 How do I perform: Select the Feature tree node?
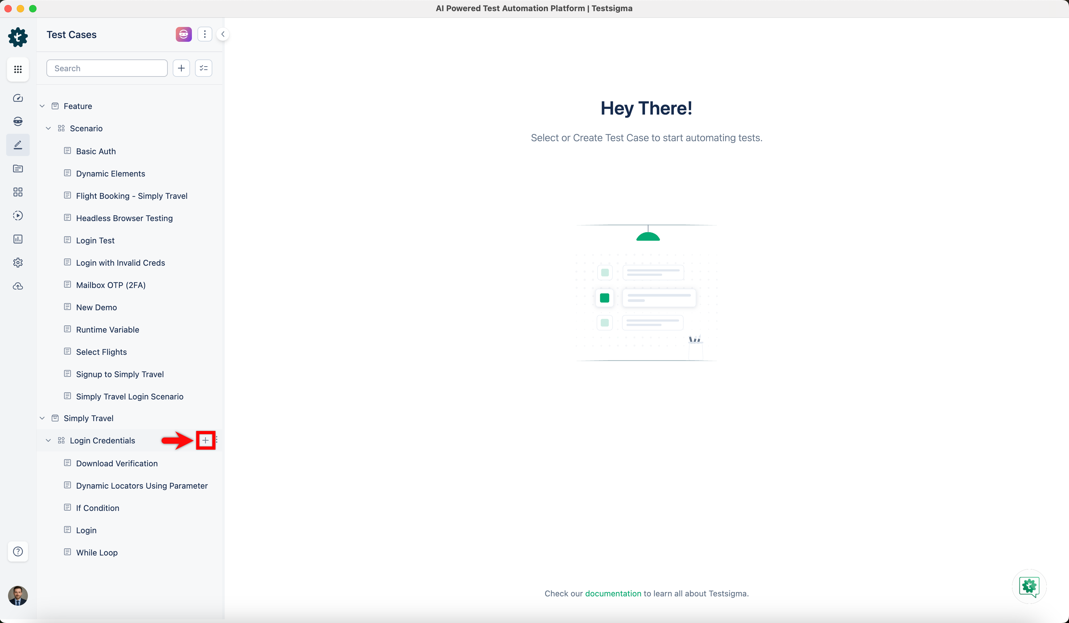pos(78,106)
